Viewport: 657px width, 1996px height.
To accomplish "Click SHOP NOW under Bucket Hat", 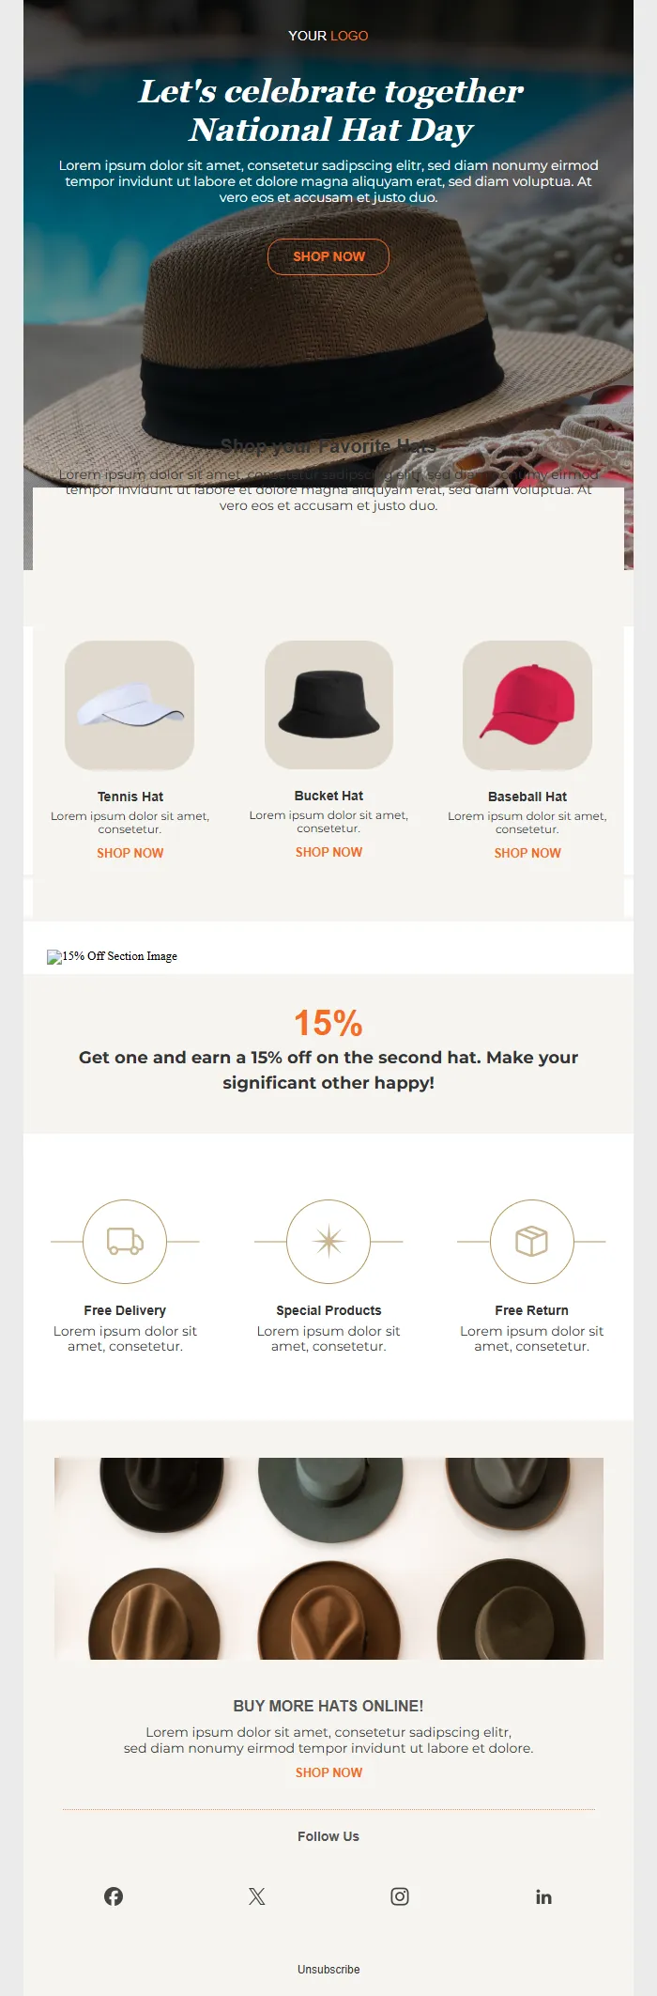I will [328, 852].
